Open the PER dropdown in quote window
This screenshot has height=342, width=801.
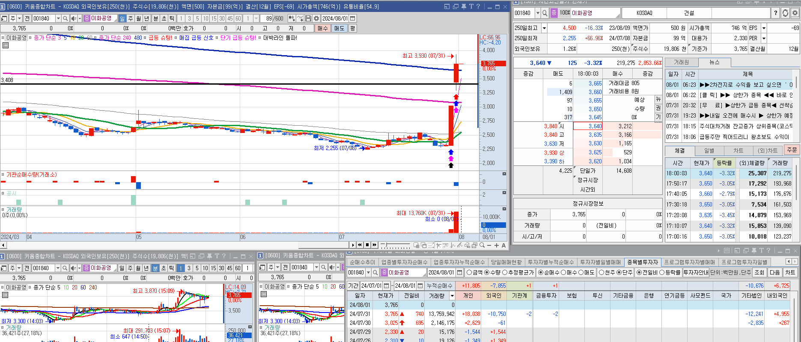pyautogui.click(x=764, y=38)
